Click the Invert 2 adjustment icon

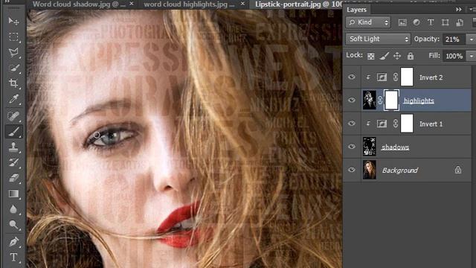click(382, 77)
